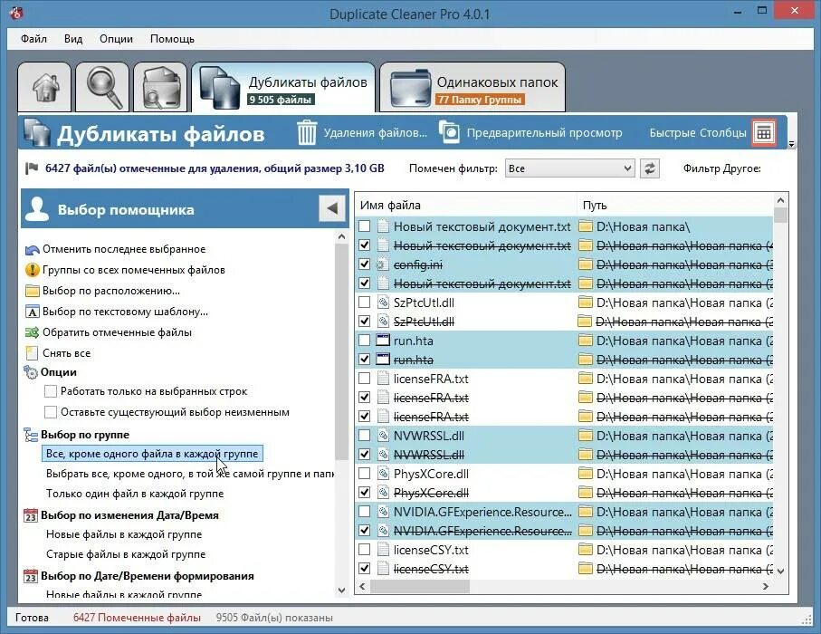Click assistant panel scroll down arrow
This screenshot has width=821, height=634.
[341, 590]
